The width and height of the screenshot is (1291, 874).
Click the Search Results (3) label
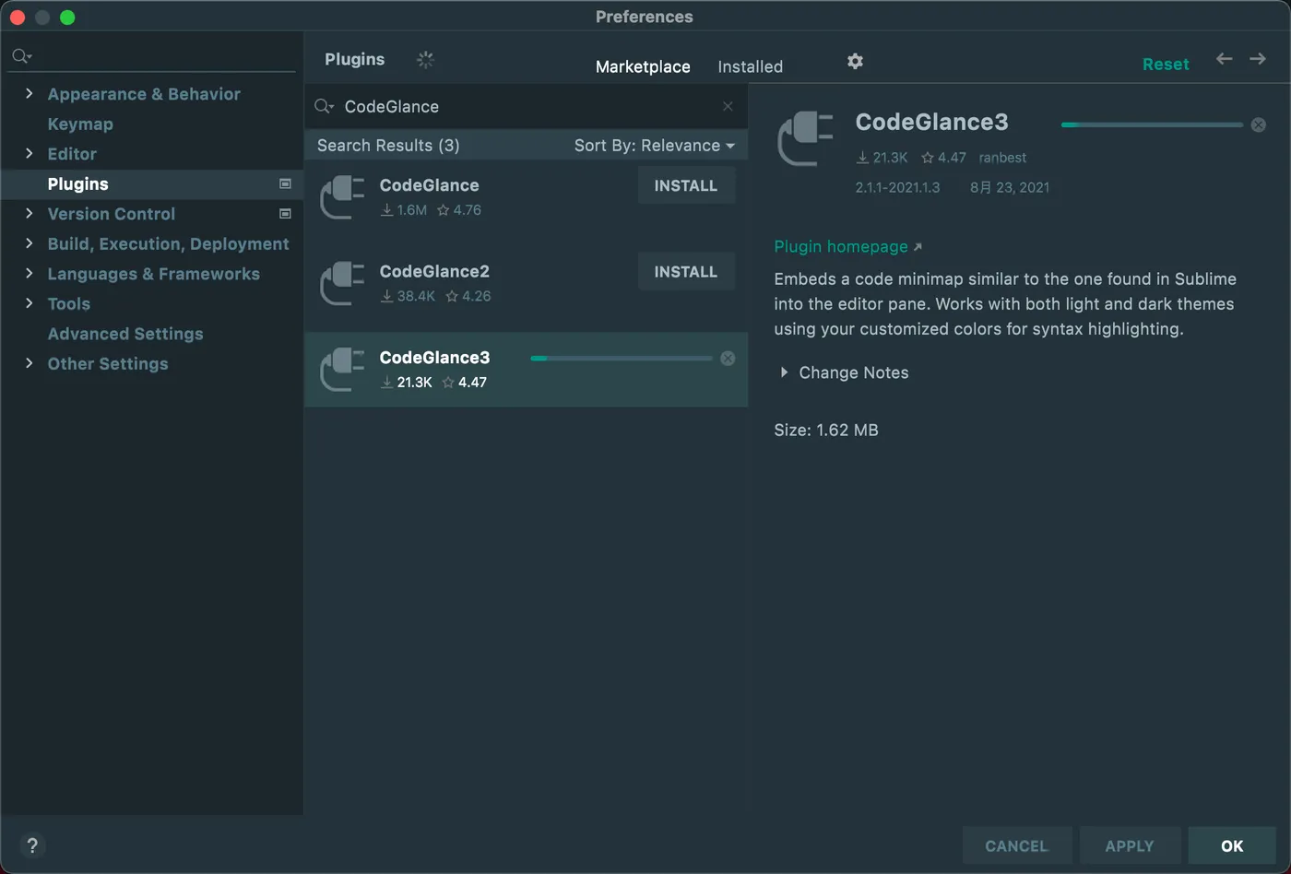click(388, 145)
